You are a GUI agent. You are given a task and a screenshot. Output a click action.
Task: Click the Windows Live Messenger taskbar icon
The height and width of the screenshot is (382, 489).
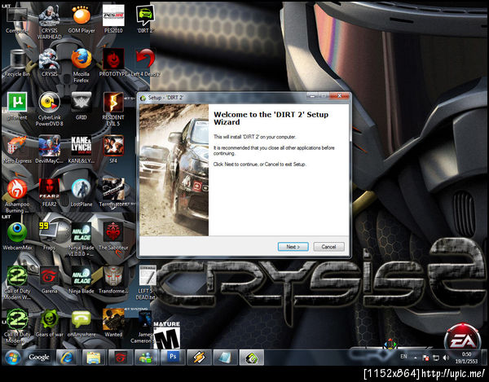145,358
